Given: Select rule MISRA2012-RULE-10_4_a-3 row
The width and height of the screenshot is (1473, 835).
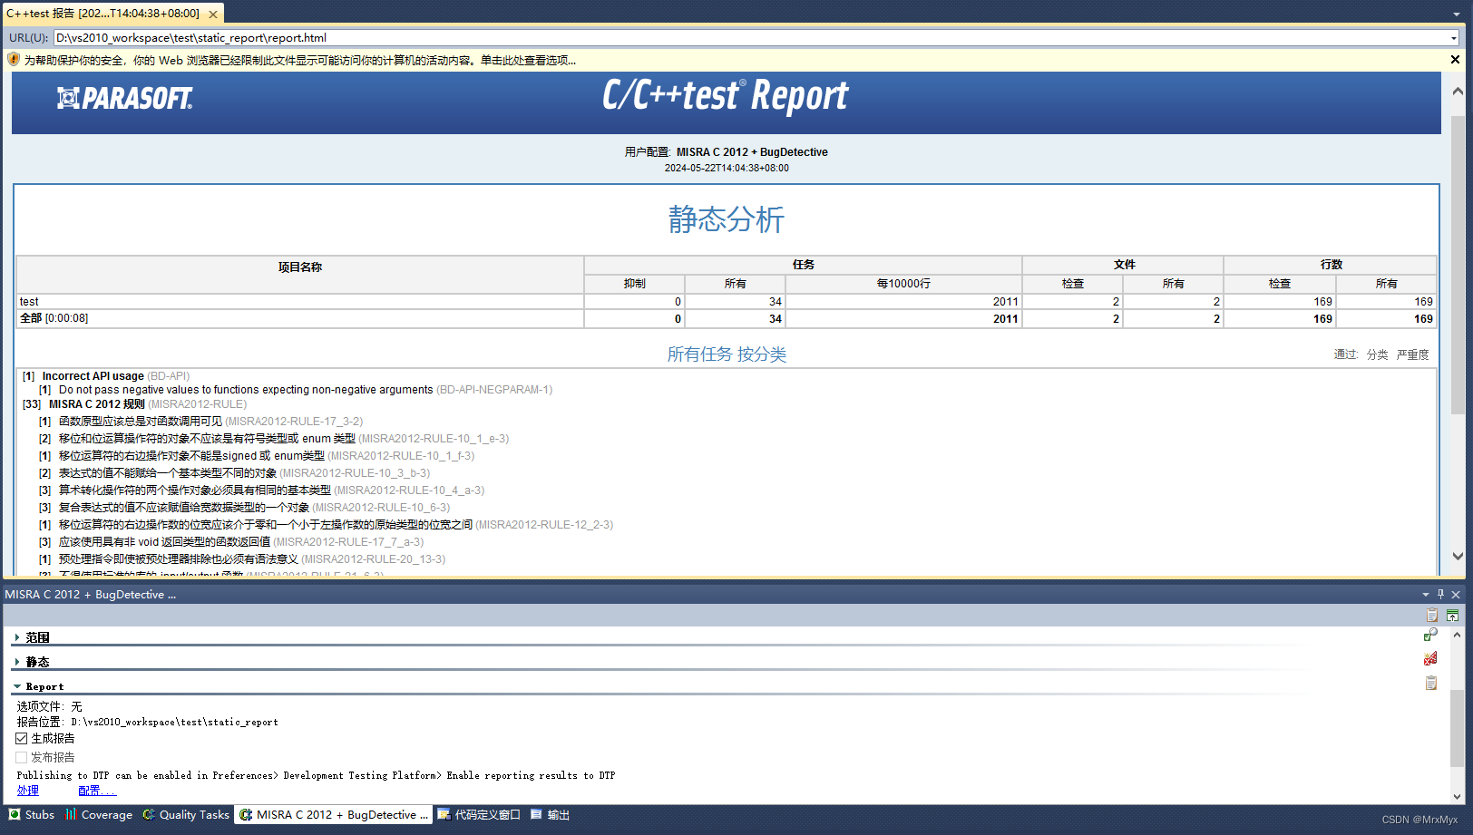Looking at the screenshot, I should [x=261, y=490].
